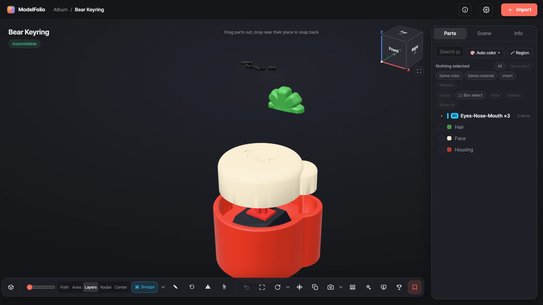Viewport: 543px width, 305px height.
Task: Expand the Eyes-Nose-Mouth group
Action: pos(441,116)
